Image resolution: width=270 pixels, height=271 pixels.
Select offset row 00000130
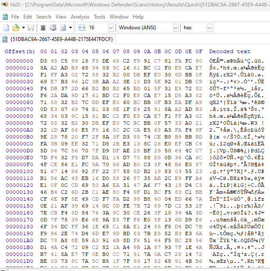(19, 192)
